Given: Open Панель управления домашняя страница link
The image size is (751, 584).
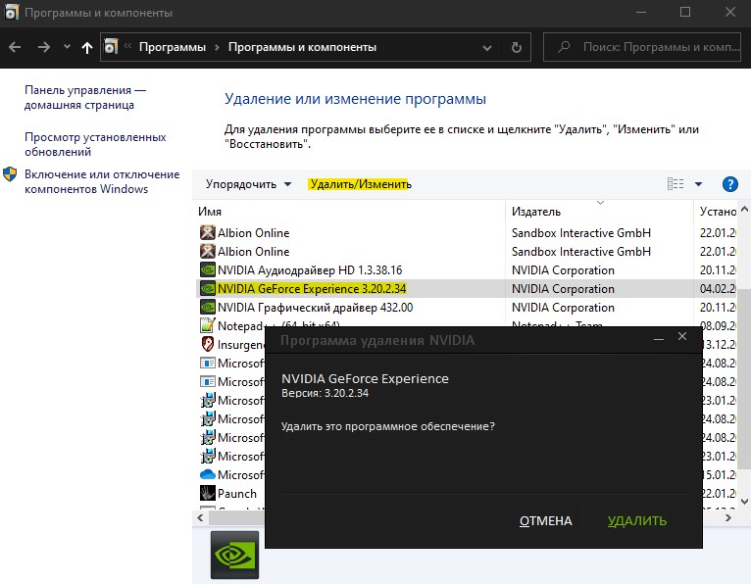Looking at the screenshot, I should tap(85, 97).
